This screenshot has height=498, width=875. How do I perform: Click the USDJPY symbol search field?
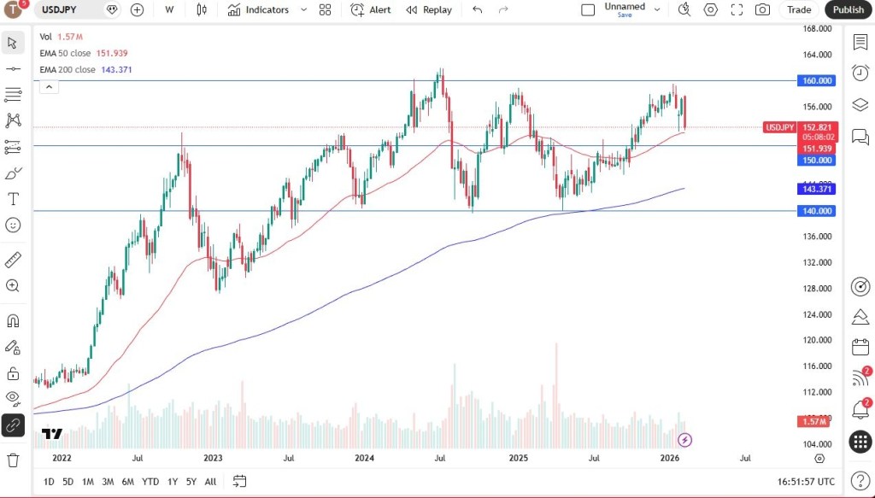click(62, 9)
